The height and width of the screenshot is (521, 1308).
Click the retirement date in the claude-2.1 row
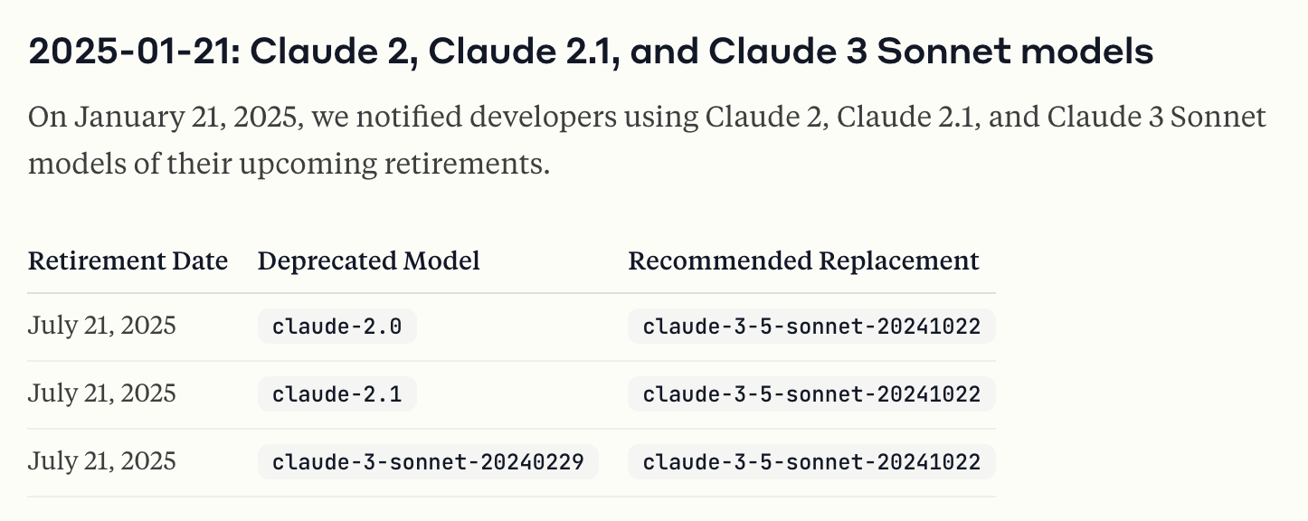102,393
